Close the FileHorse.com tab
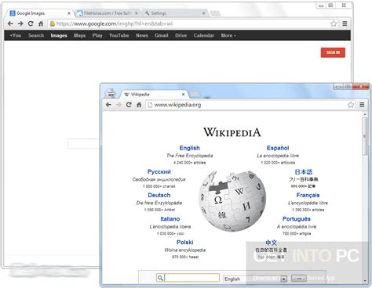 137,13
